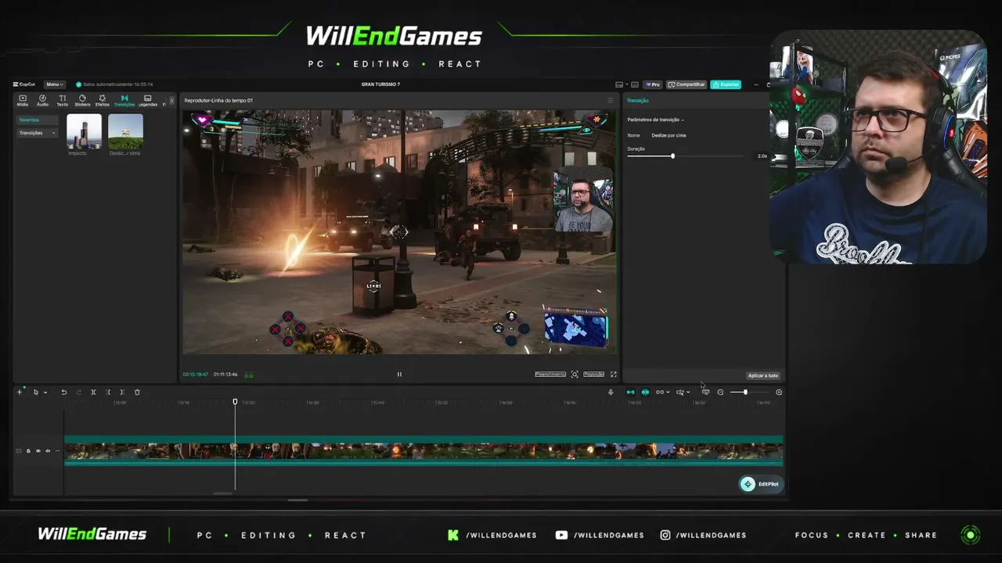This screenshot has width=1002, height=563.
Task: Open the Proporção aspect ratio button
Action: pyautogui.click(x=593, y=375)
